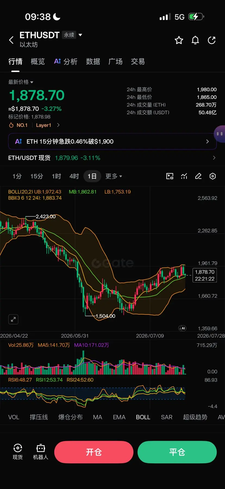This screenshot has height=489, width=225.
Task: Switch to the 行情 tab
Action: pos(15,62)
